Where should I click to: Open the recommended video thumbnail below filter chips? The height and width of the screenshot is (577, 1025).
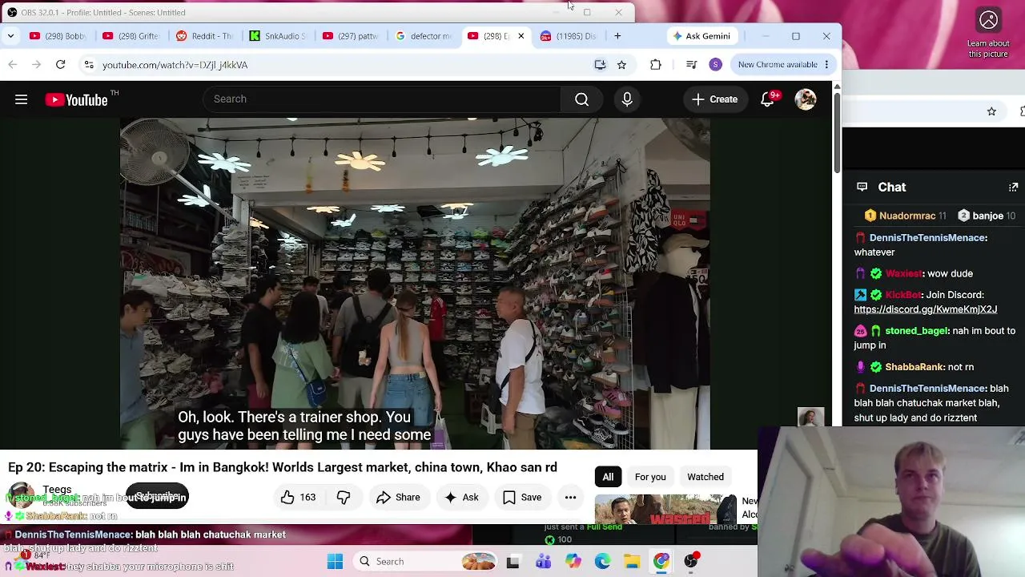point(665,510)
